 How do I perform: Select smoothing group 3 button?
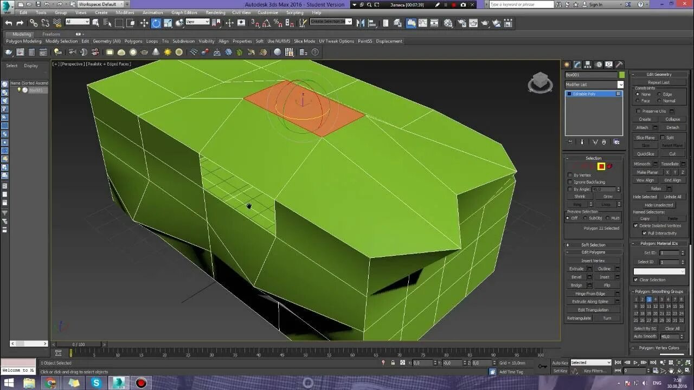[648, 299]
